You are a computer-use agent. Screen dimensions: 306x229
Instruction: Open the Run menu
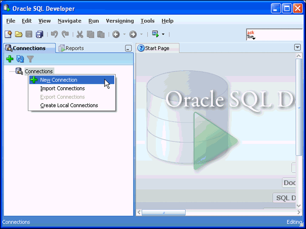[94, 21]
